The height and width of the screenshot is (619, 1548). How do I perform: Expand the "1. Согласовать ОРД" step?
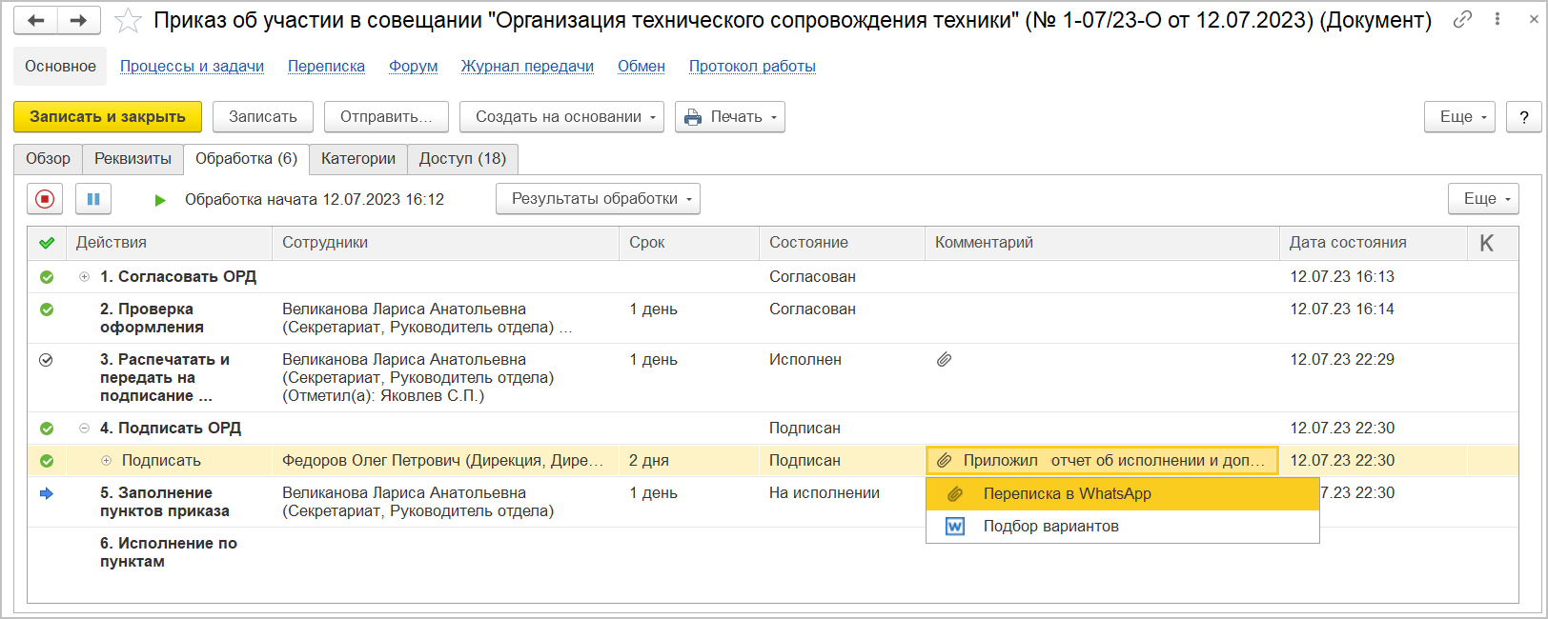point(85,277)
